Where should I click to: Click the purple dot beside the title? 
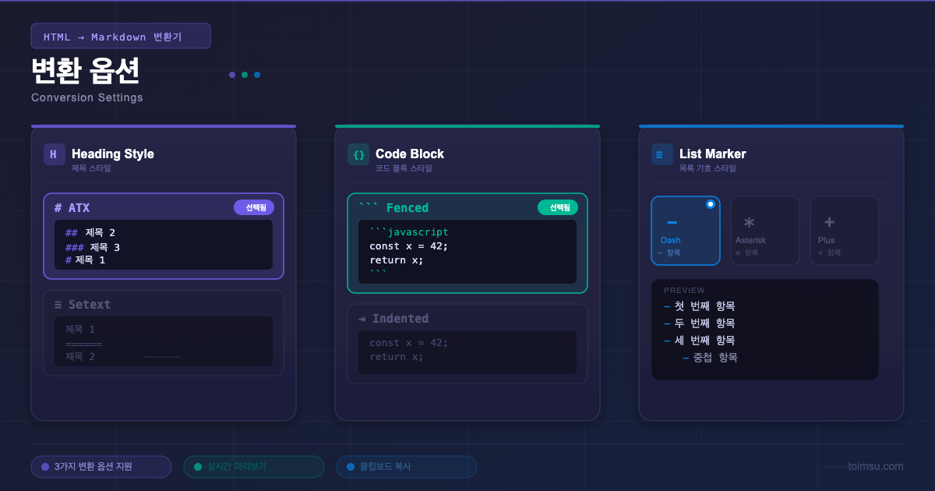click(232, 75)
